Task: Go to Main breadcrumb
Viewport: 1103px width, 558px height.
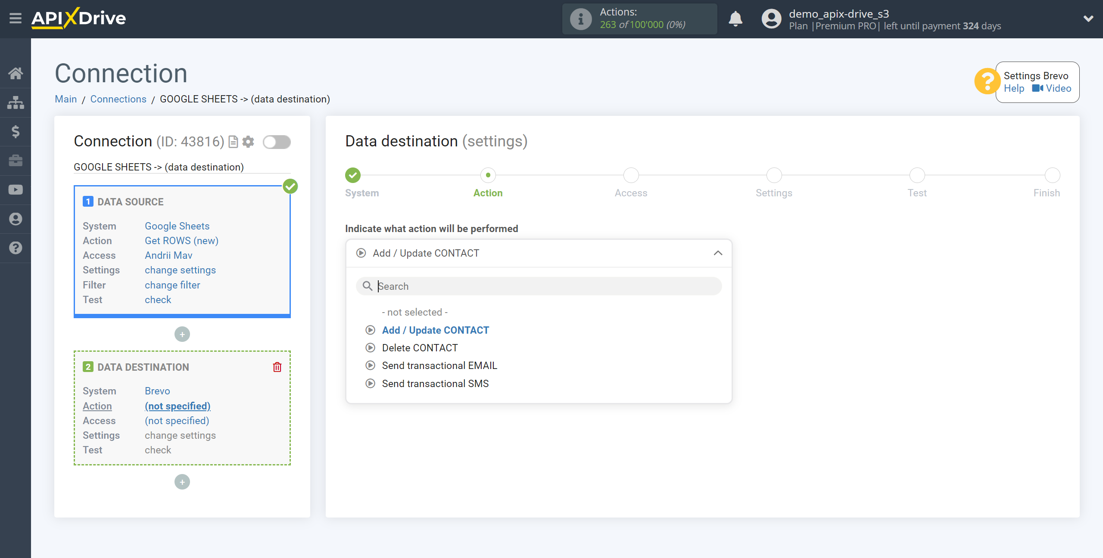Action: tap(65, 99)
